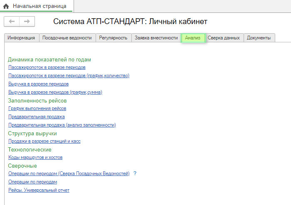Select the Регулярность tab
The height and width of the screenshot is (205, 291).
[113, 38]
